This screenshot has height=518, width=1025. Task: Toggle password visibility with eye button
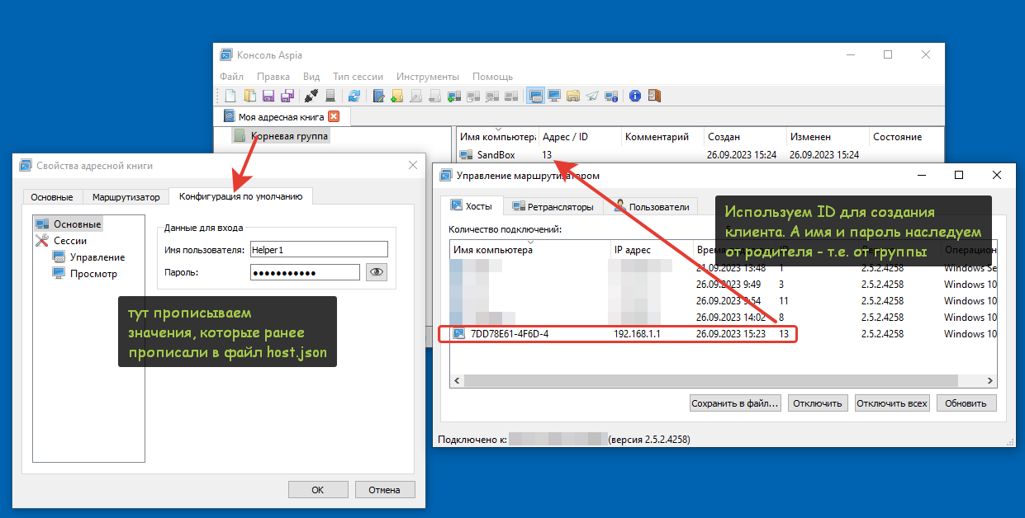(x=377, y=272)
